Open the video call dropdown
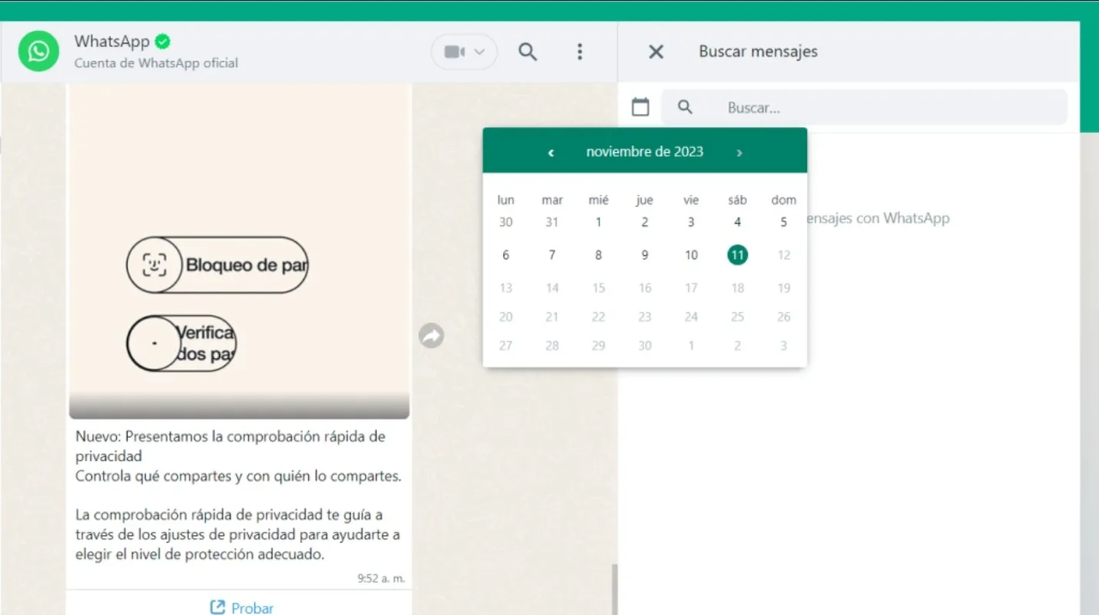 pyautogui.click(x=464, y=52)
